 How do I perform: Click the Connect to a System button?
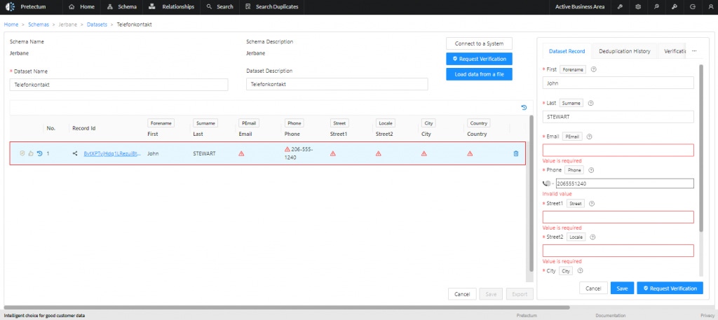[479, 43]
